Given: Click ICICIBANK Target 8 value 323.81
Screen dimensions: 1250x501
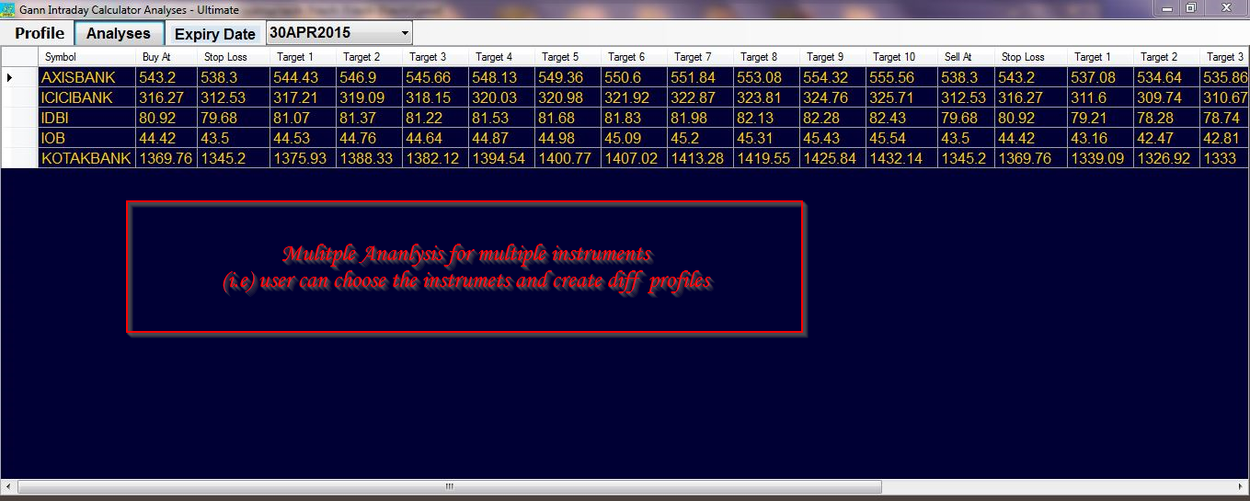Looking at the screenshot, I should 767,97.
